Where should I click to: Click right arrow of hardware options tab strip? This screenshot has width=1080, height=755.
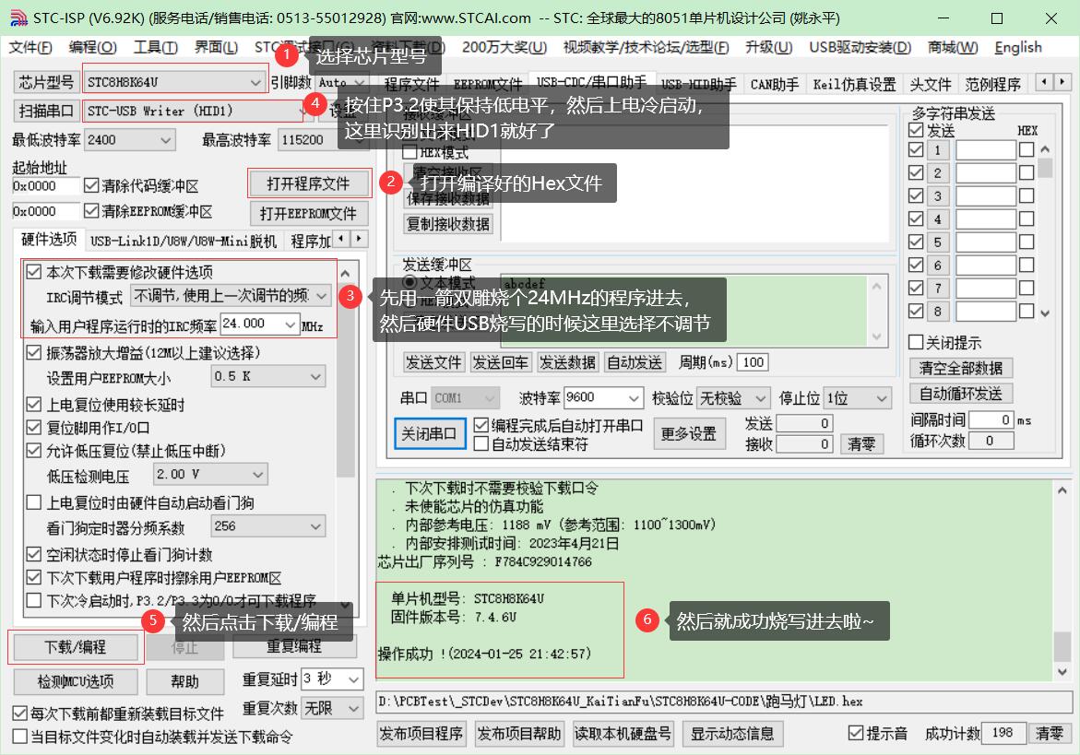pyautogui.click(x=360, y=239)
